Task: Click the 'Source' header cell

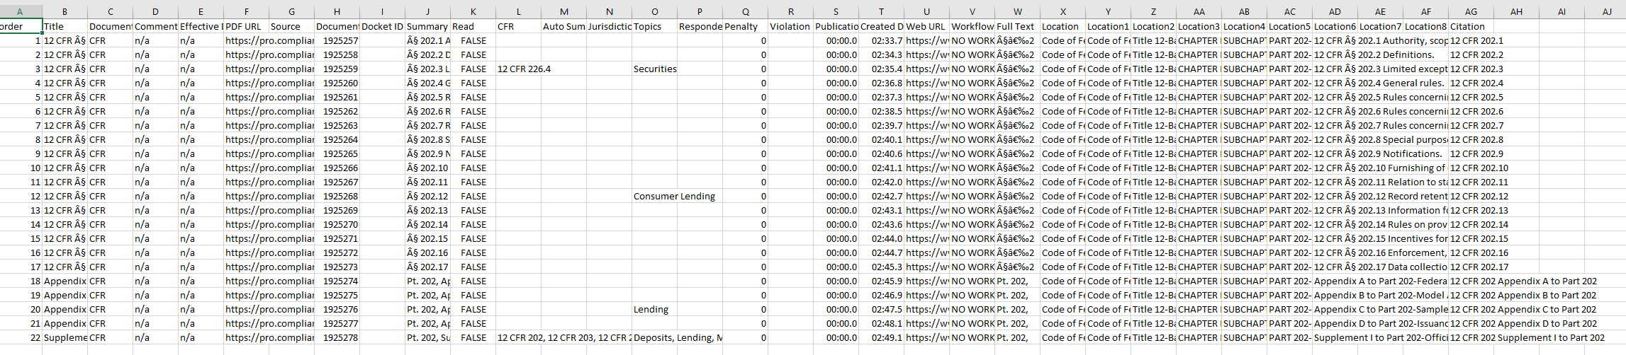Action: [291, 26]
